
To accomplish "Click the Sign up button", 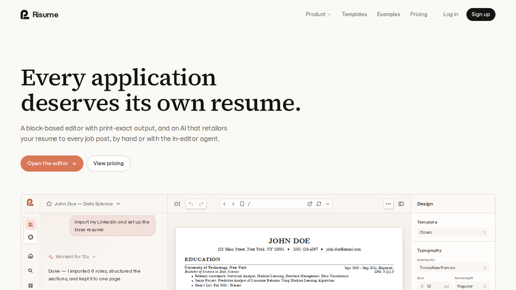I will point(481,15).
